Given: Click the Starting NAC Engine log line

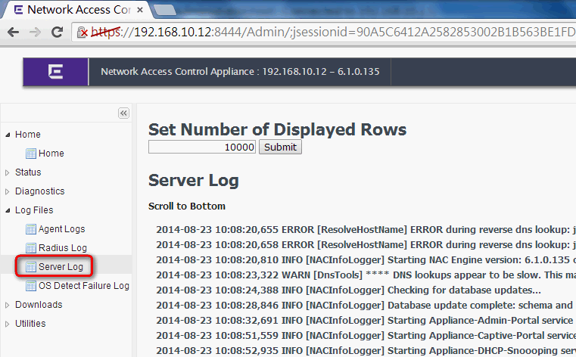Looking at the screenshot, I should (366, 259).
